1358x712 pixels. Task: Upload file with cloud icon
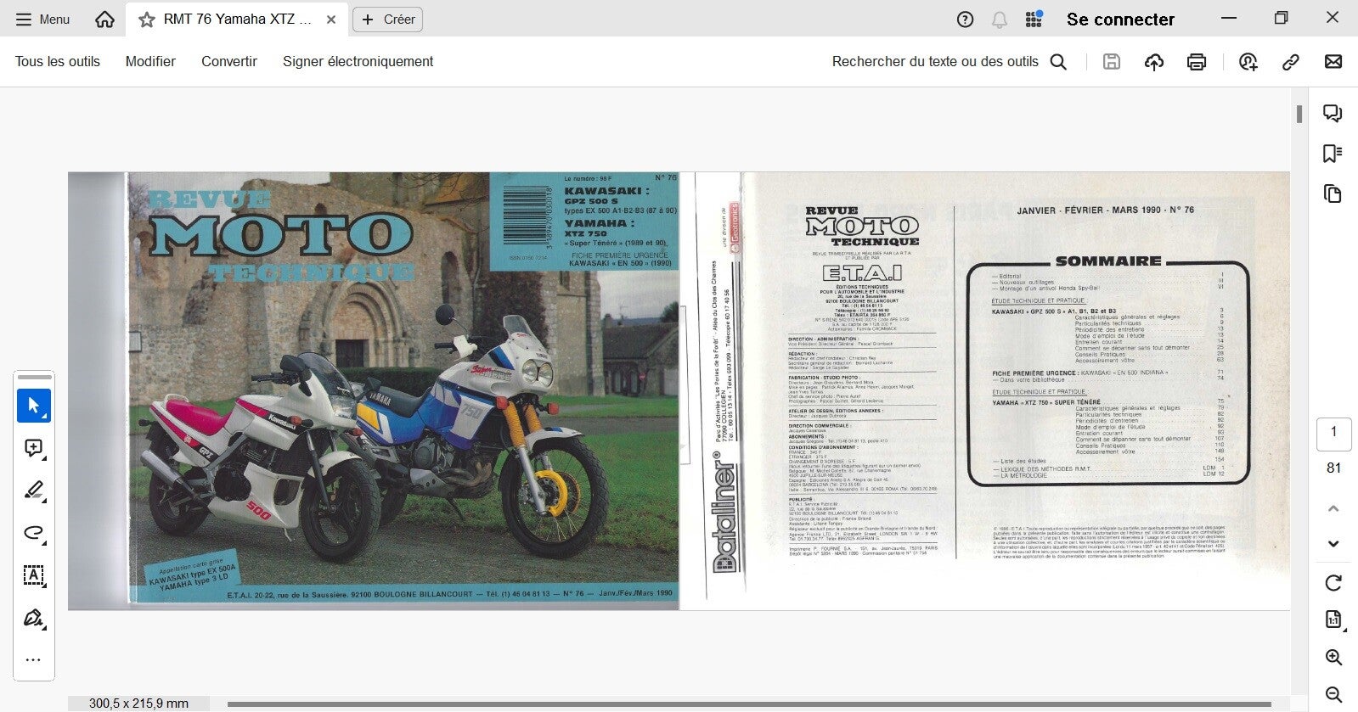1154,62
